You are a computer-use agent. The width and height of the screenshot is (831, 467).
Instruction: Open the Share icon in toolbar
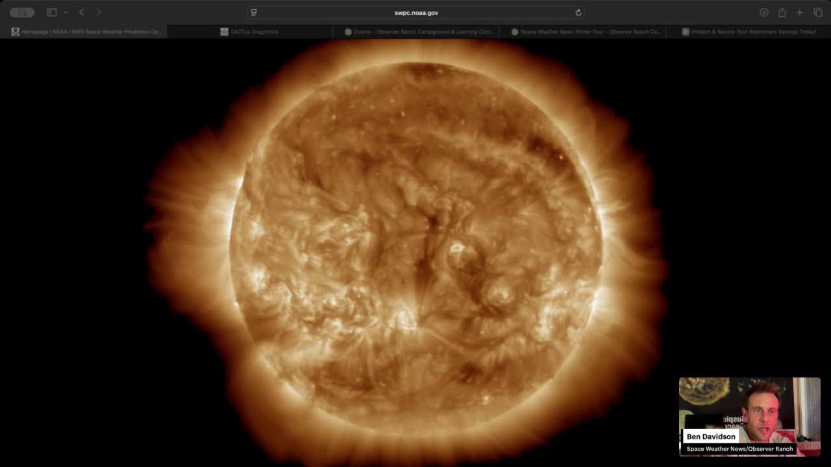click(782, 12)
